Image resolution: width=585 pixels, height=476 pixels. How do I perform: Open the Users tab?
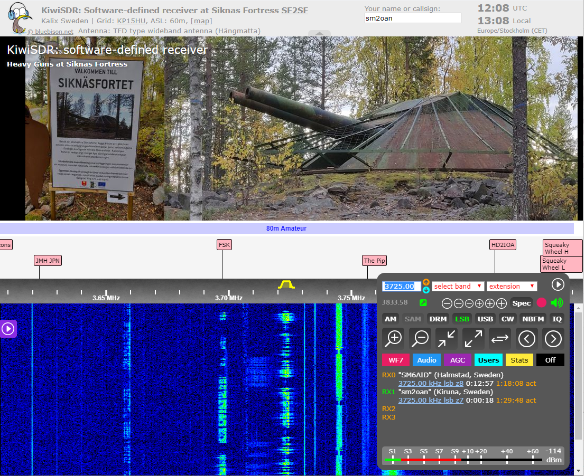[488, 360]
